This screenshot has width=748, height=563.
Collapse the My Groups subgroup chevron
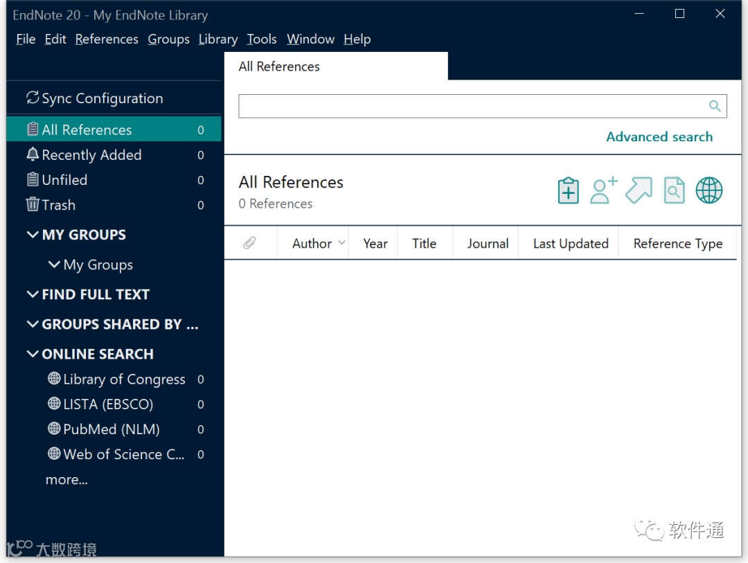pos(54,265)
